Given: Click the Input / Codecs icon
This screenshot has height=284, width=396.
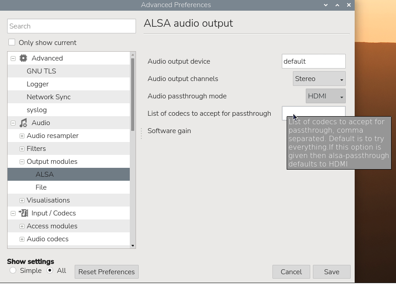Looking at the screenshot, I should tap(24, 213).
